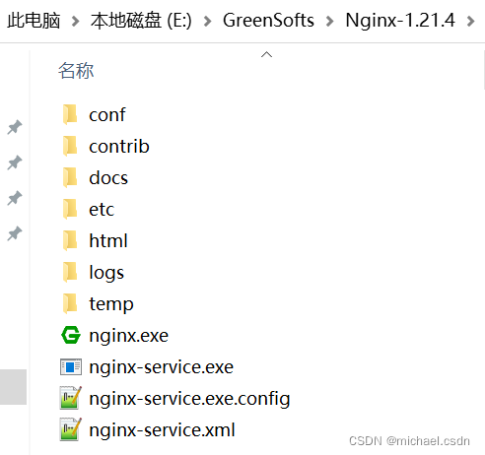Select the file name nginx-service.exe
Screen dimensions: 485x455
point(161,367)
